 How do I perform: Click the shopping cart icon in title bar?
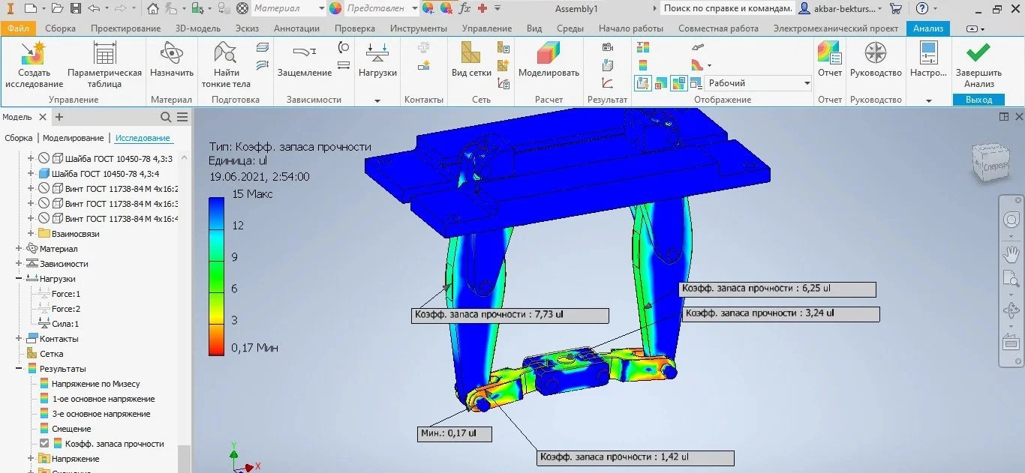pos(896,8)
